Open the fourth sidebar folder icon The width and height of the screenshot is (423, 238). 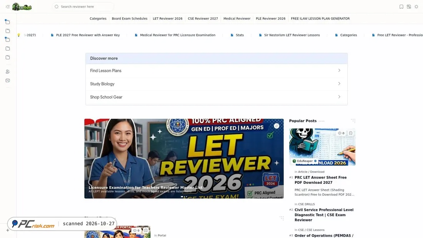pyautogui.click(x=8, y=48)
